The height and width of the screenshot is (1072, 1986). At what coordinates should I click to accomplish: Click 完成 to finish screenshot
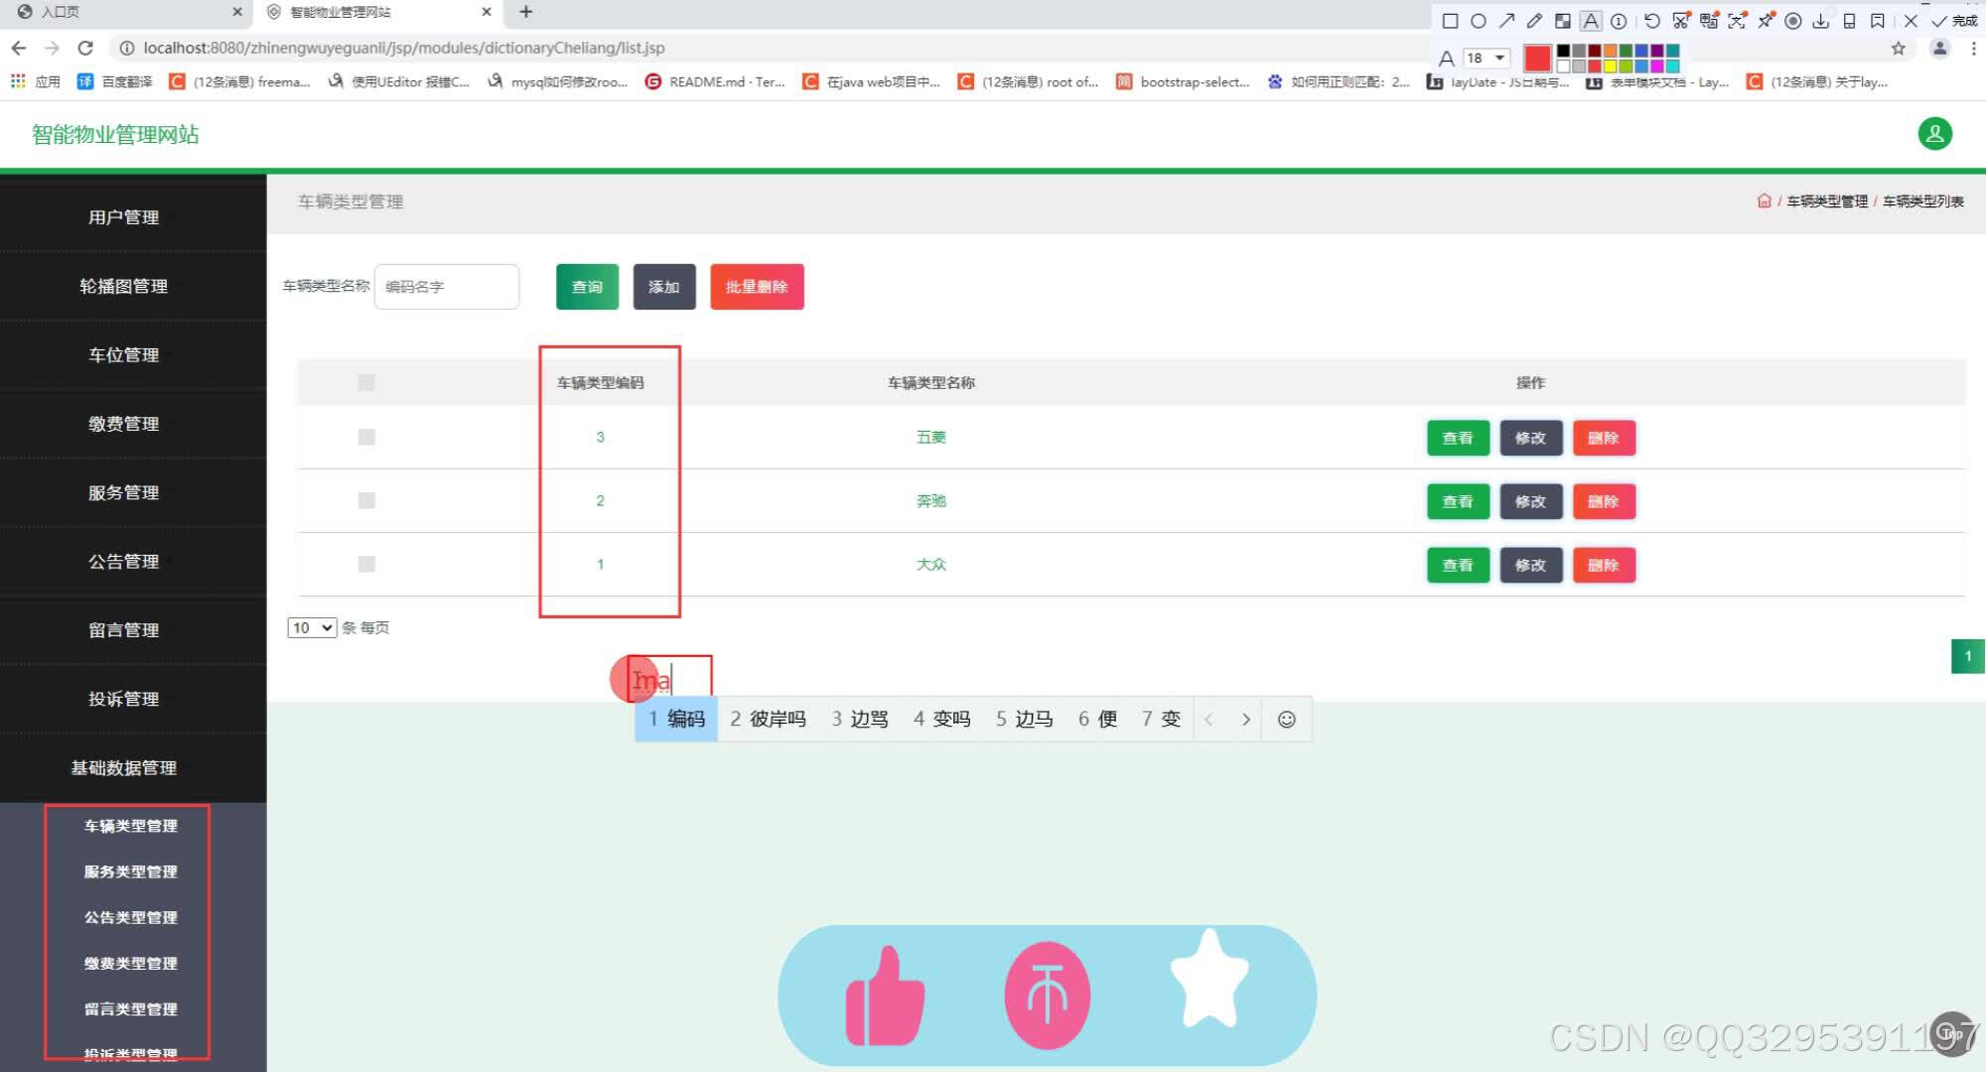click(x=1954, y=21)
